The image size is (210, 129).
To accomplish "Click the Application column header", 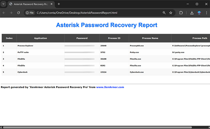I will pyautogui.click(x=40, y=38).
